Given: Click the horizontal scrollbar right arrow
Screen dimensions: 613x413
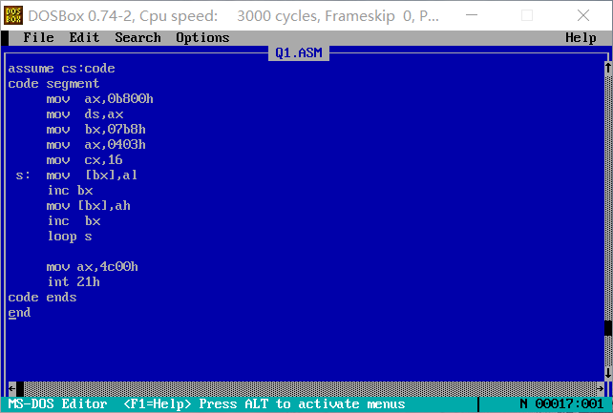Looking at the screenshot, I should click(600, 388).
